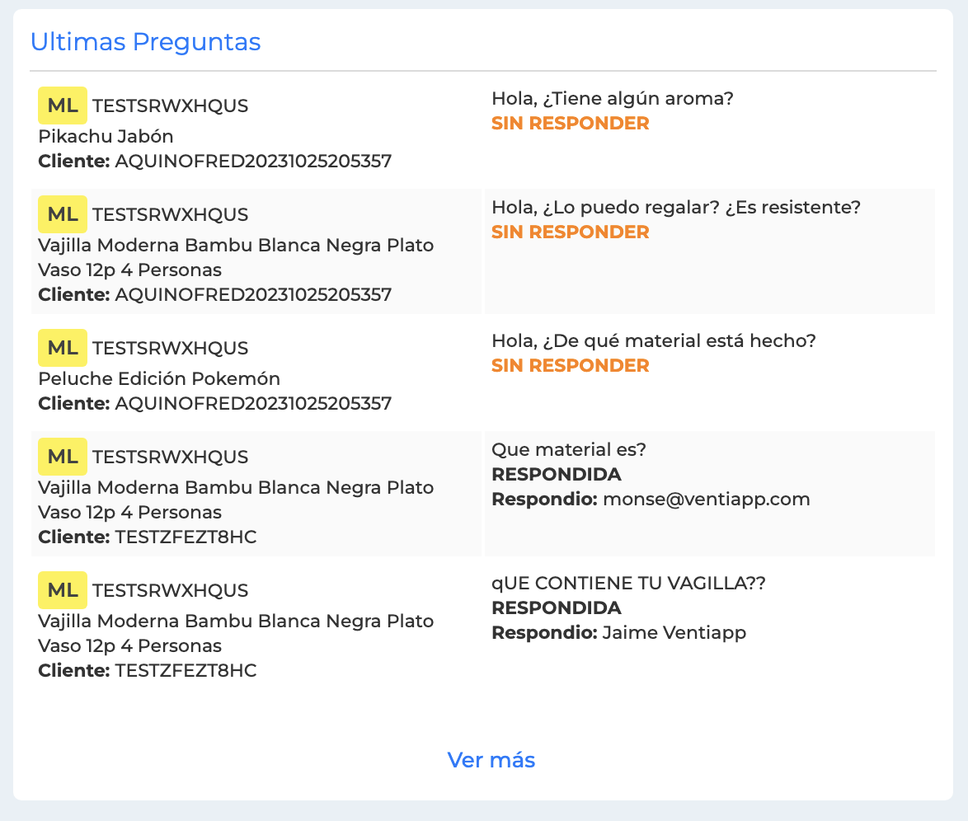The image size is (968, 821).
Task: Click 'RESPONDIDA' under 'Que material es?'
Action: coord(557,475)
